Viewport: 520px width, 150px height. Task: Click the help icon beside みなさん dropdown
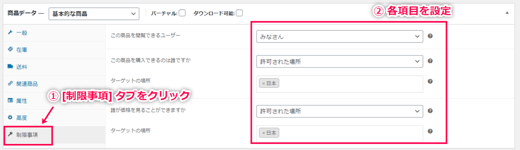point(430,36)
